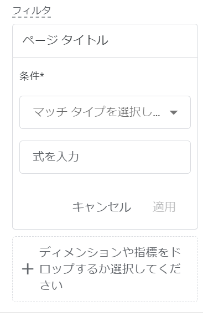The height and width of the screenshot is (322, 203).
Task: Expand the match type combo box
Action: click(105, 112)
